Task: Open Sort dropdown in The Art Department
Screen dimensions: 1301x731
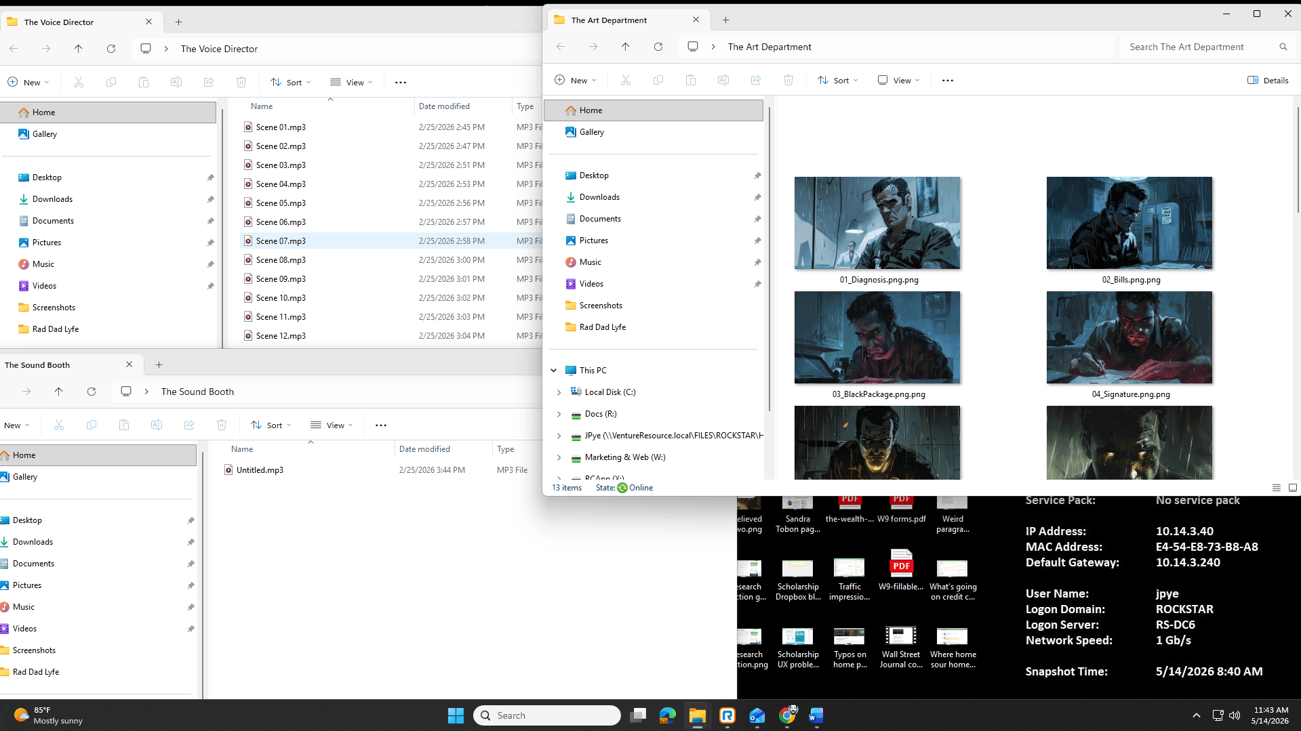Action: tap(837, 80)
